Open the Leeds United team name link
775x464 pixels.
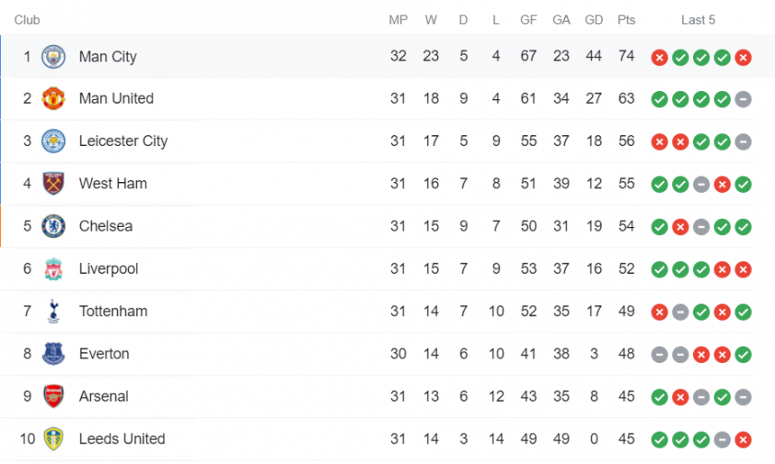click(122, 439)
